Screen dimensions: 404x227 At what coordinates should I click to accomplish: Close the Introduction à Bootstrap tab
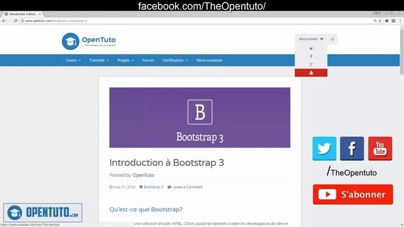pyautogui.click(x=40, y=14)
